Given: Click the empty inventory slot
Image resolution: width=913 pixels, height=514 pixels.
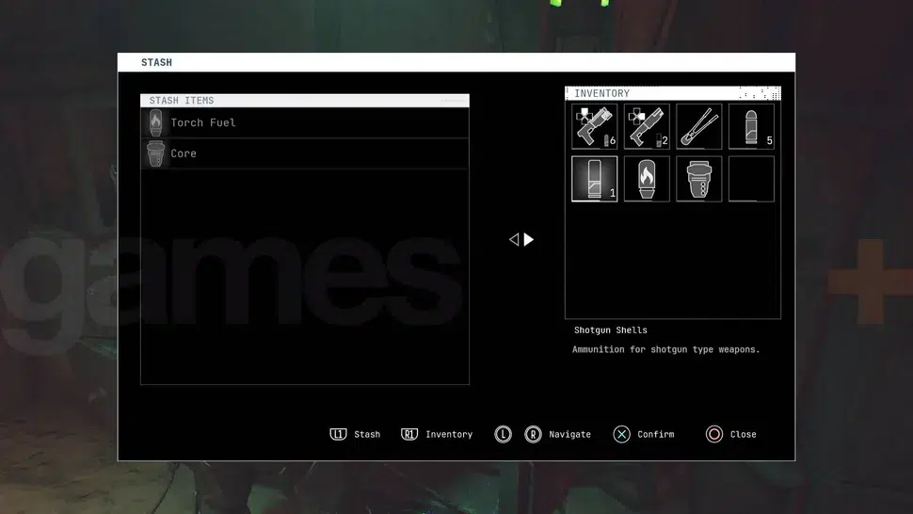Looking at the screenshot, I should click(751, 179).
